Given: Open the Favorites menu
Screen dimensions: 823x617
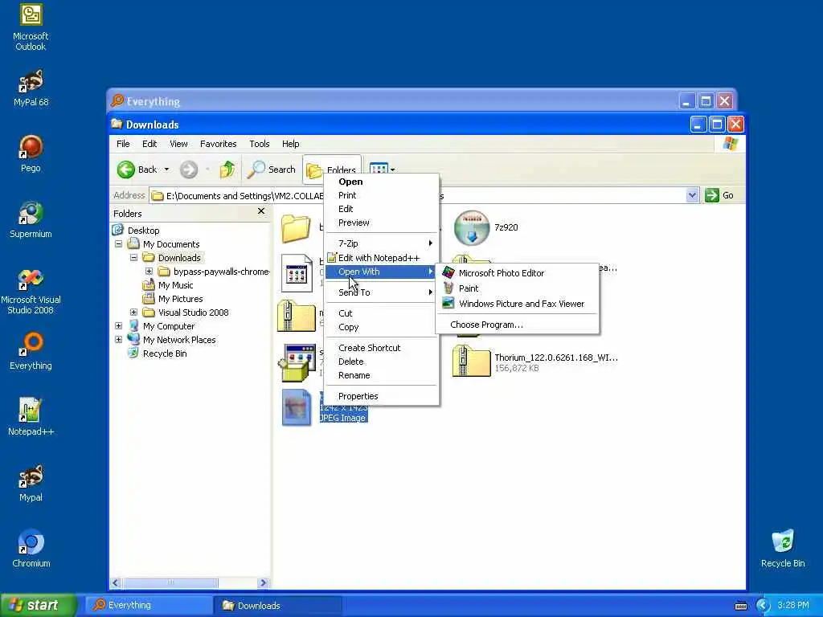Looking at the screenshot, I should point(219,144).
